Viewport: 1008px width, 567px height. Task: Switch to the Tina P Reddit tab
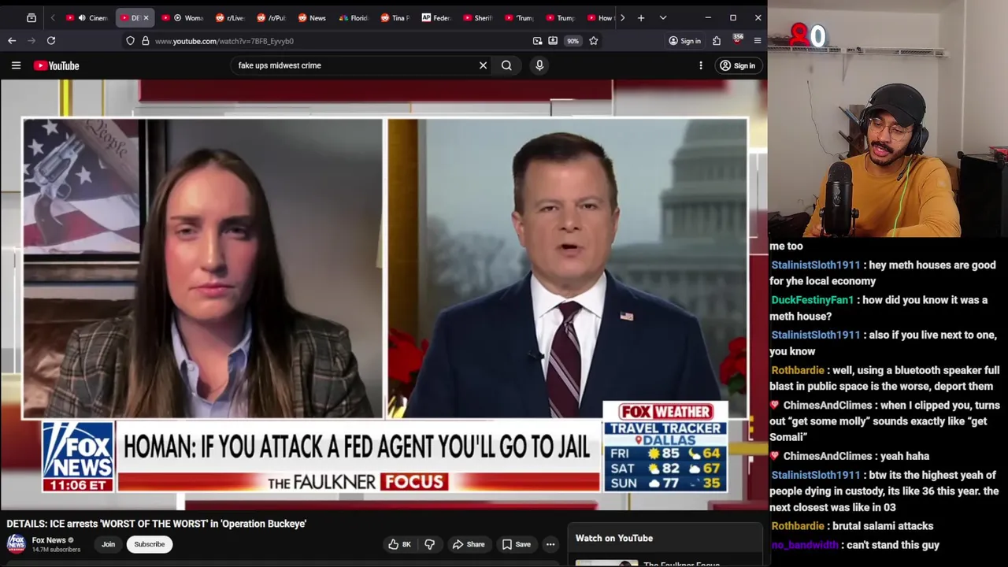(x=395, y=17)
